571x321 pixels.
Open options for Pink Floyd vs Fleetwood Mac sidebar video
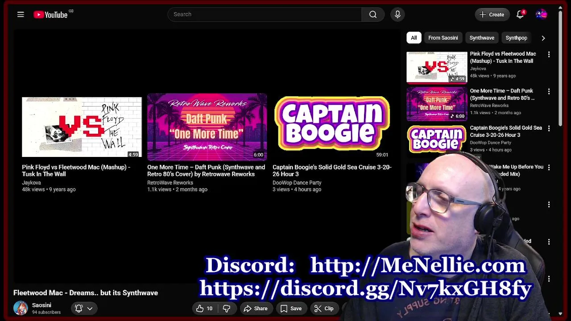(549, 54)
